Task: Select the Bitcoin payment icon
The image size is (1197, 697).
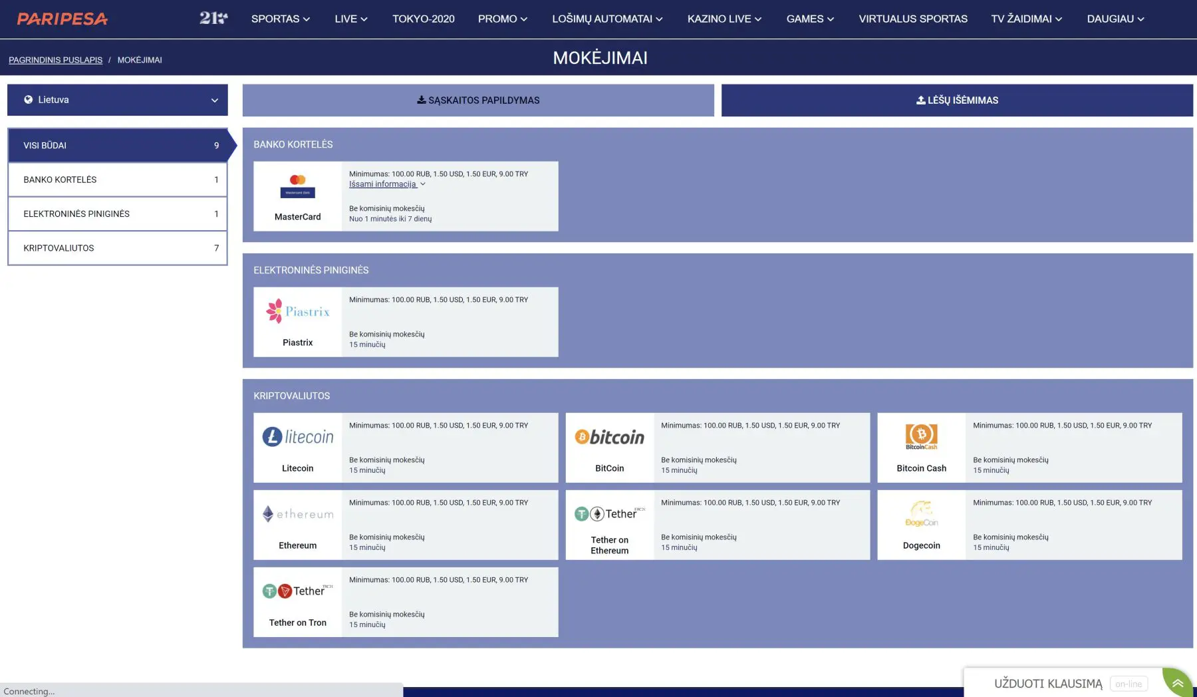Action: pos(609,437)
